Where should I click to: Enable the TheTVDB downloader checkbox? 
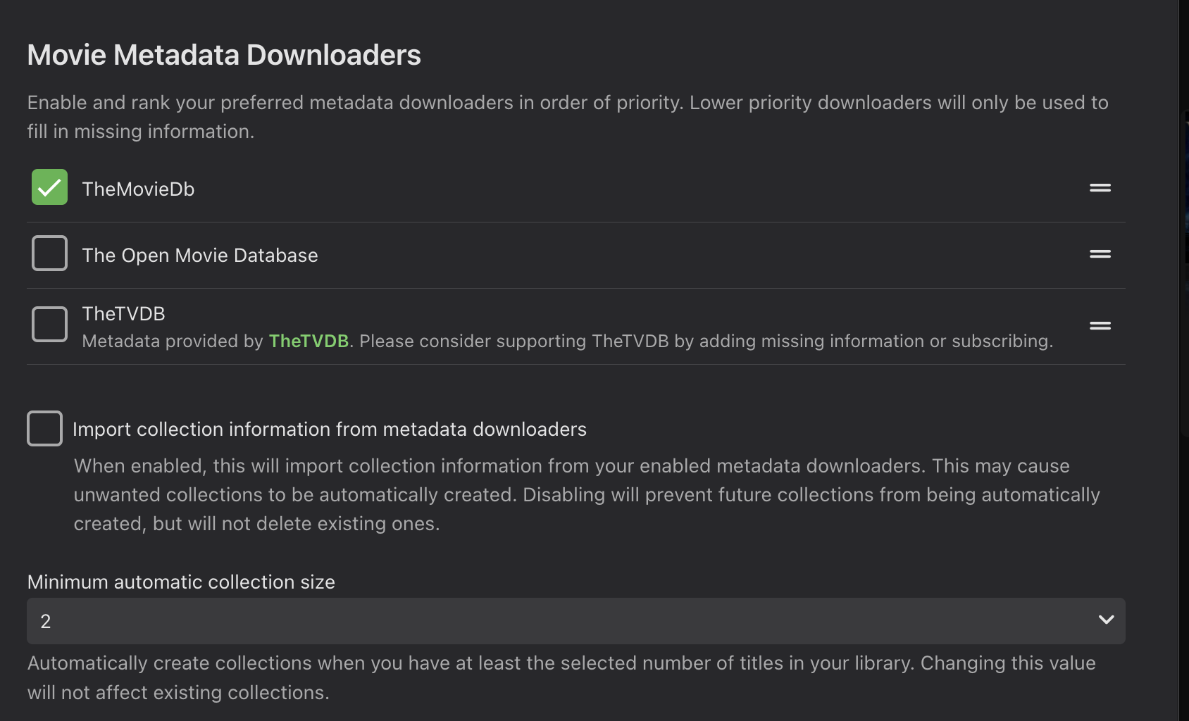[x=49, y=324]
